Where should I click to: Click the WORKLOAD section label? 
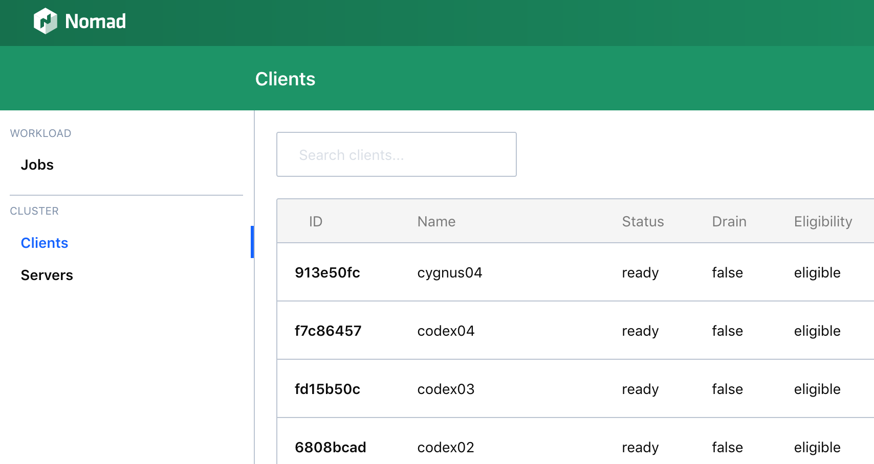pos(40,133)
